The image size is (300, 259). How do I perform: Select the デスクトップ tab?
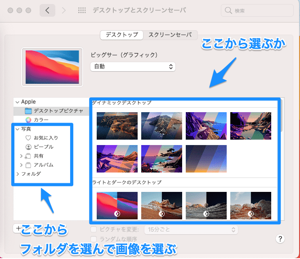[122, 35]
